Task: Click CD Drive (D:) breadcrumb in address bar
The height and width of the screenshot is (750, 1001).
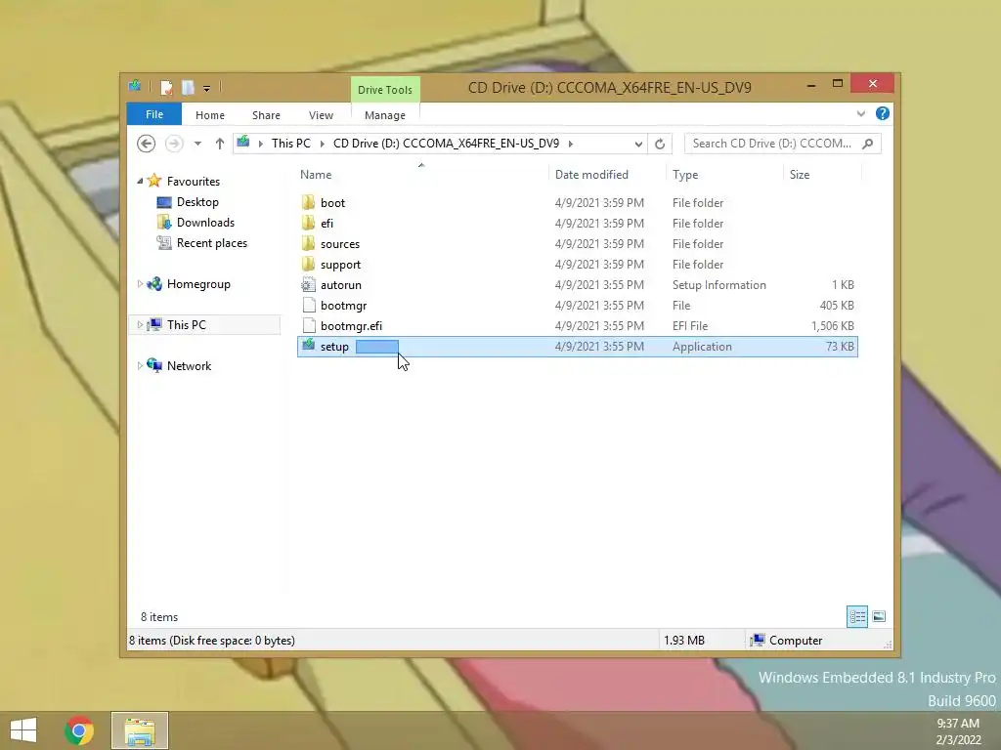Action: tap(446, 144)
